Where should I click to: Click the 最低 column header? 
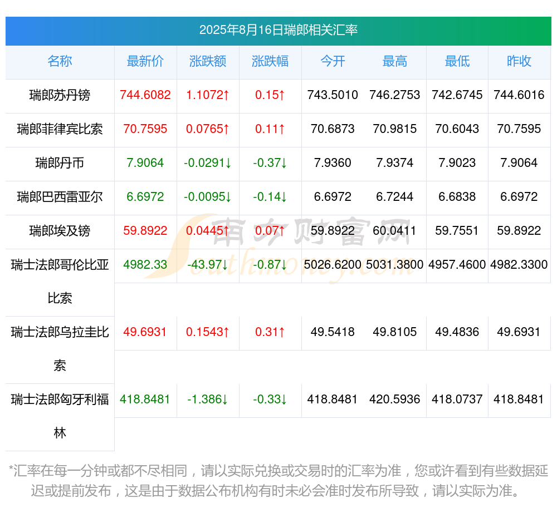click(457, 61)
